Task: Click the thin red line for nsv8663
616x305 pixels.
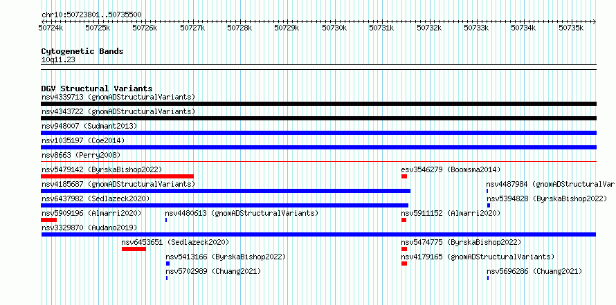Action: pyautogui.click(x=318, y=161)
